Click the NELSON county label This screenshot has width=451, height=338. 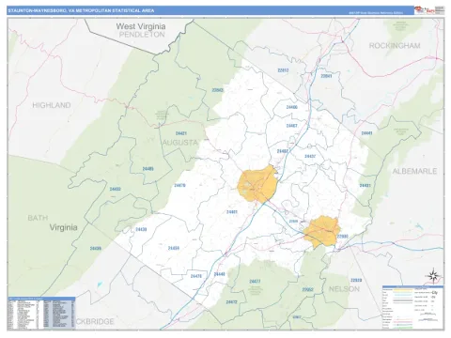point(344,289)
